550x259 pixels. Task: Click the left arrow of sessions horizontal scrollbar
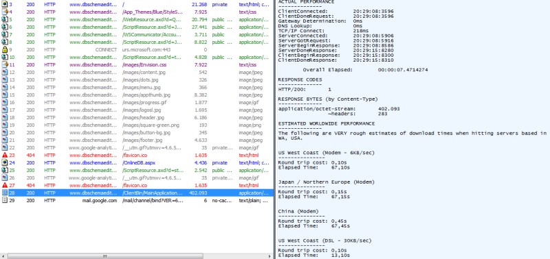(x=3, y=256)
